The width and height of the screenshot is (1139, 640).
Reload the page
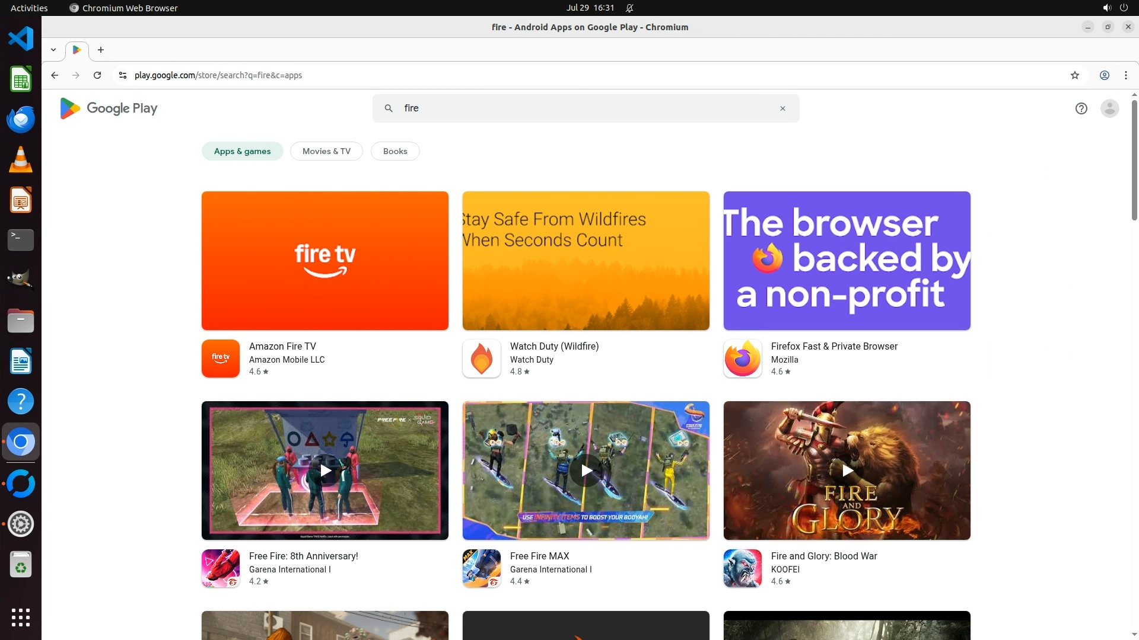click(97, 75)
